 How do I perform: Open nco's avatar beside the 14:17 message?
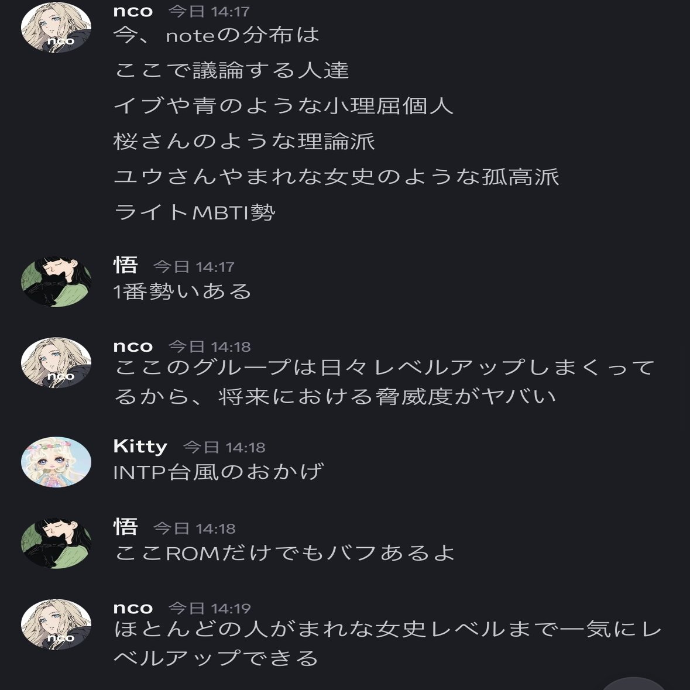point(56,28)
